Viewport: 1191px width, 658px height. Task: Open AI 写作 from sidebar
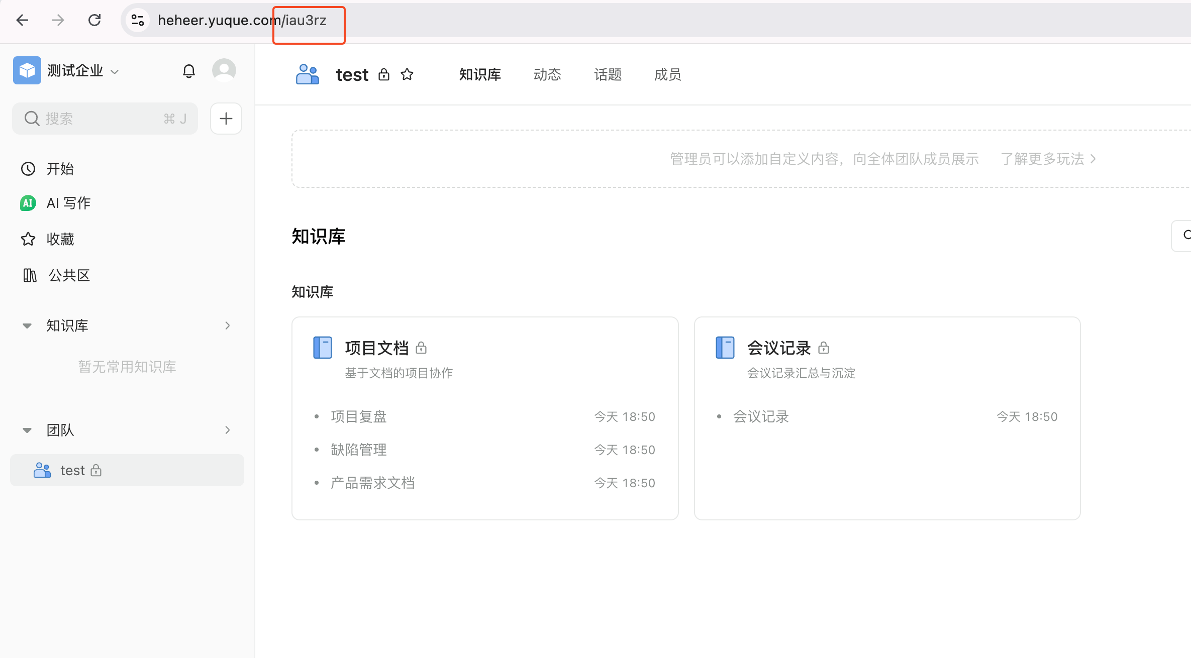(x=68, y=203)
